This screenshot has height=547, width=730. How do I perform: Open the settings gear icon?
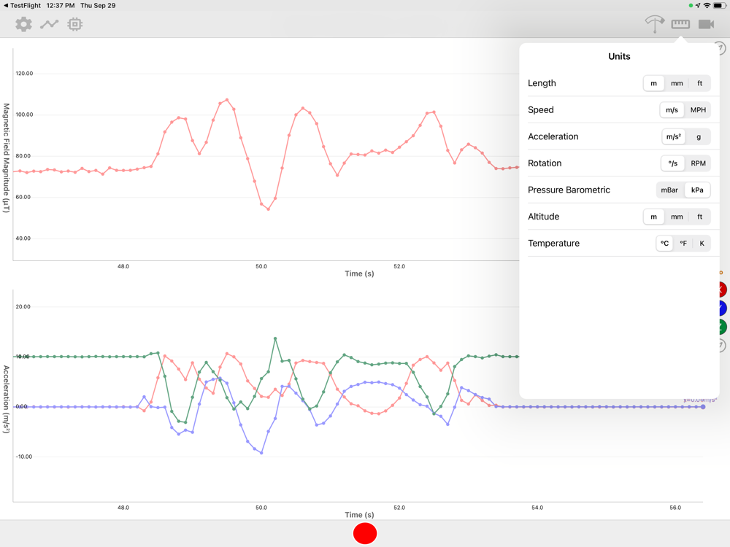(23, 24)
